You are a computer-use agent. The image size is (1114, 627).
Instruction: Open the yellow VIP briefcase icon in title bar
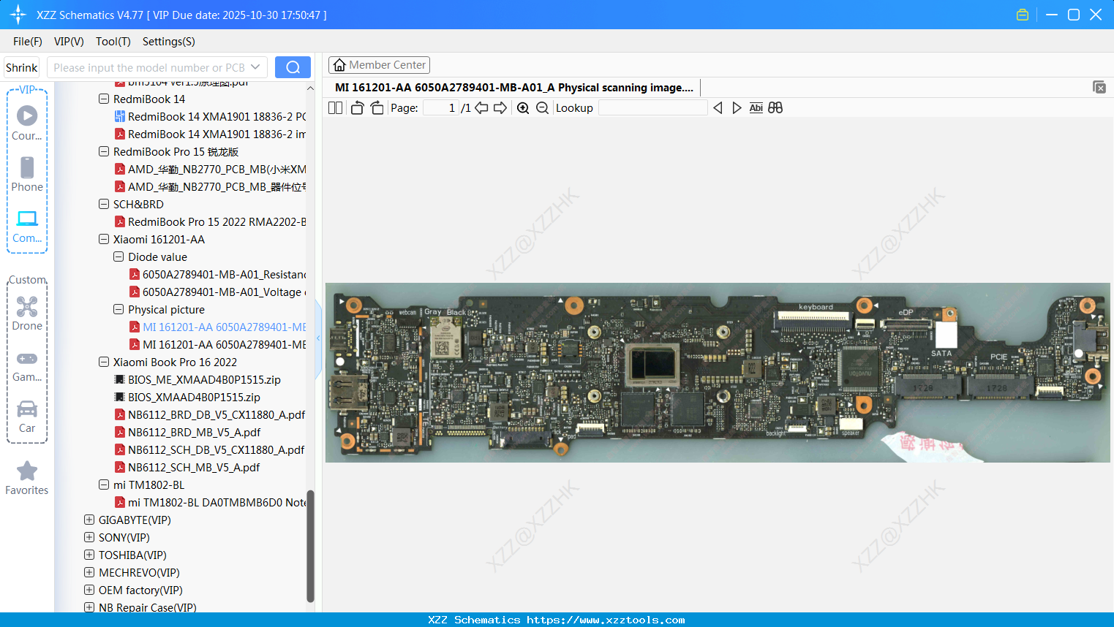(x=1023, y=15)
